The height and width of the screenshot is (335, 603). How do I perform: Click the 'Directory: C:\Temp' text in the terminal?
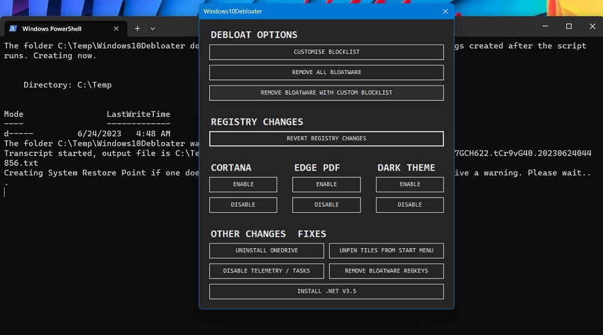(68, 85)
